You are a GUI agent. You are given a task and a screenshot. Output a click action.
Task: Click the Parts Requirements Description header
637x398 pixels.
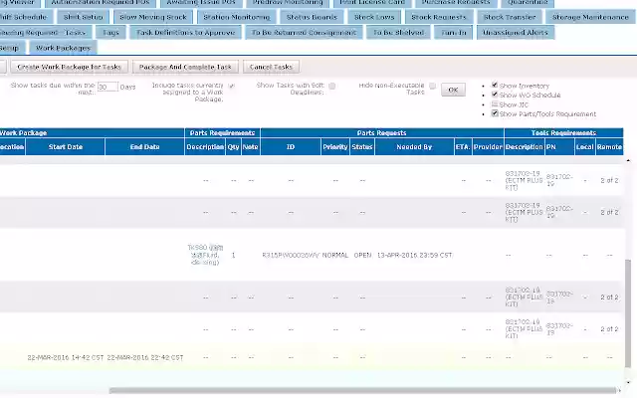(x=205, y=147)
